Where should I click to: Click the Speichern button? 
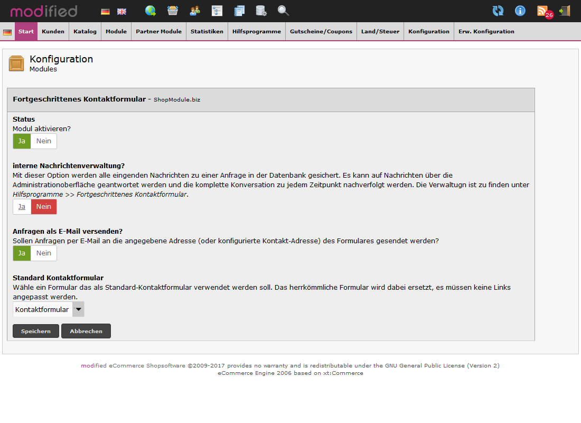(x=36, y=331)
